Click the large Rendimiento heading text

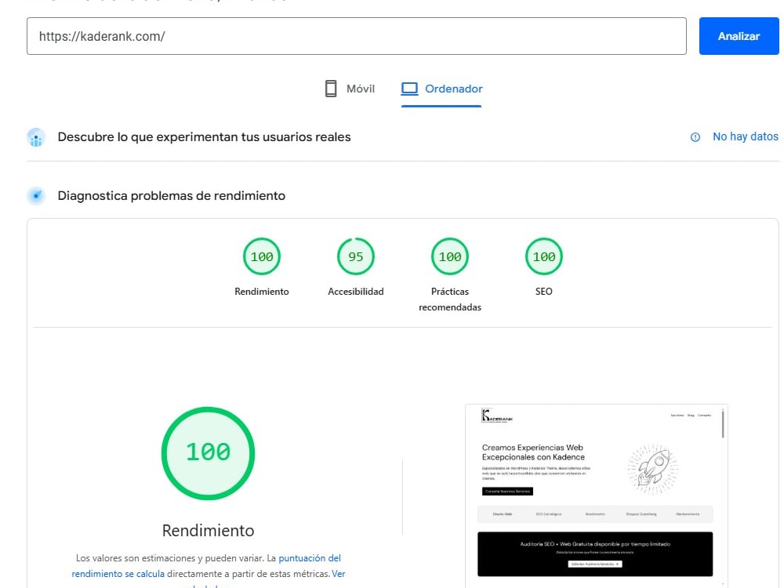pyautogui.click(x=208, y=531)
